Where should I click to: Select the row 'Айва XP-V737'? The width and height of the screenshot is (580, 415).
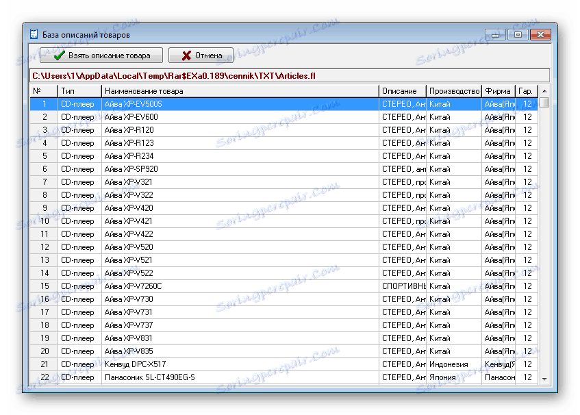pyautogui.click(x=283, y=325)
